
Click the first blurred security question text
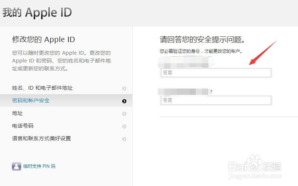[186, 62]
